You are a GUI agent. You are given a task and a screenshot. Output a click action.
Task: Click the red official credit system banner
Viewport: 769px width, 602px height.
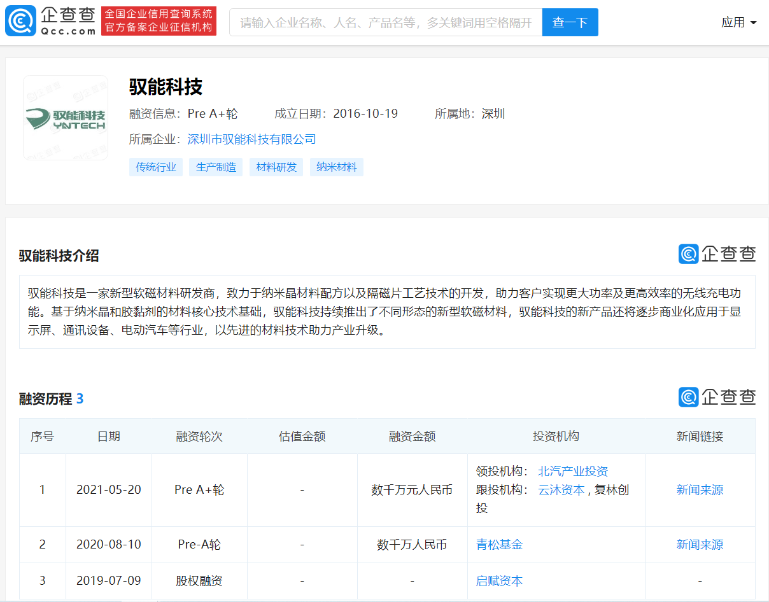(x=159, y=22)
